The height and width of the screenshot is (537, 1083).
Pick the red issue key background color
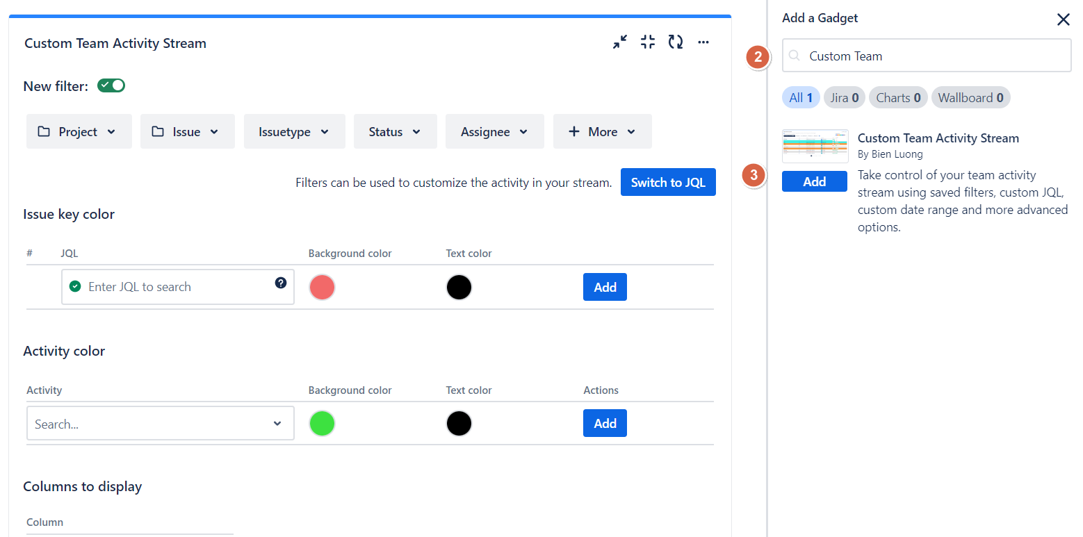pyautogui.click(x=322, y=287)
